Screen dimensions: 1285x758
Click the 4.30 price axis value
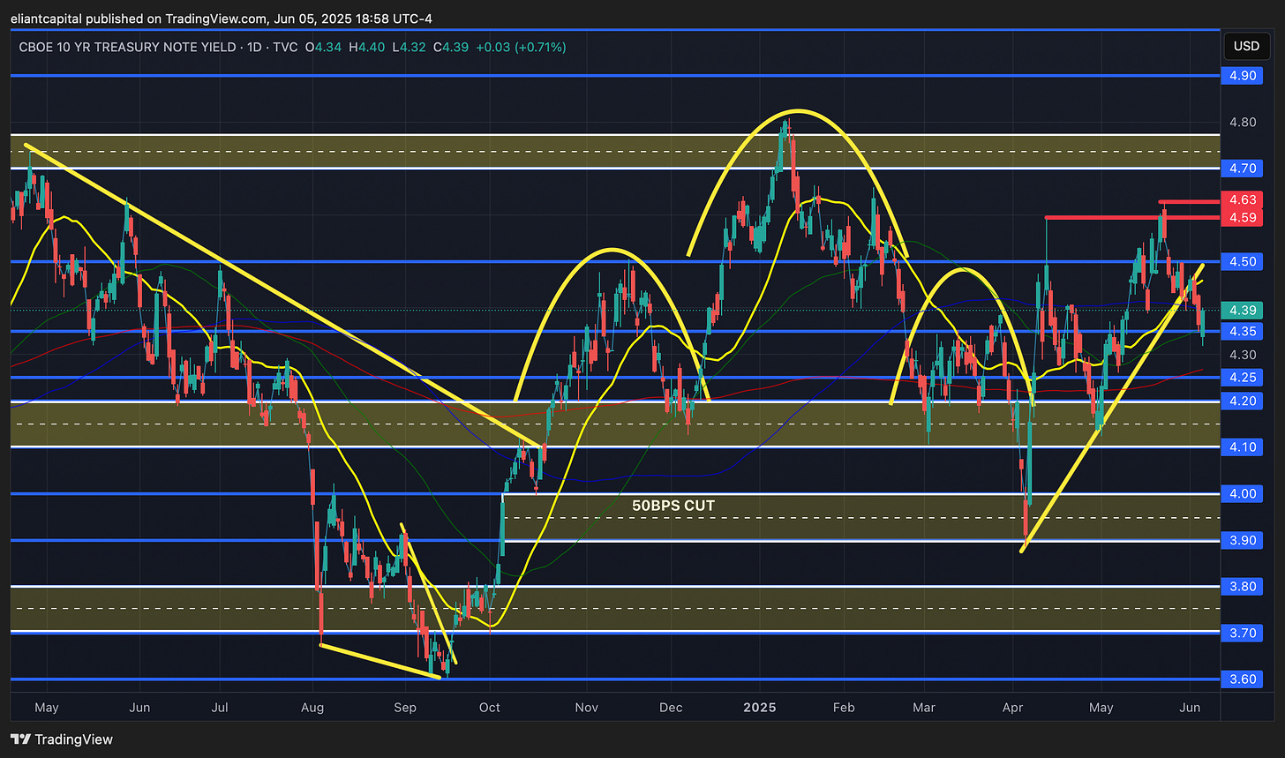(x=1243, y=355)
